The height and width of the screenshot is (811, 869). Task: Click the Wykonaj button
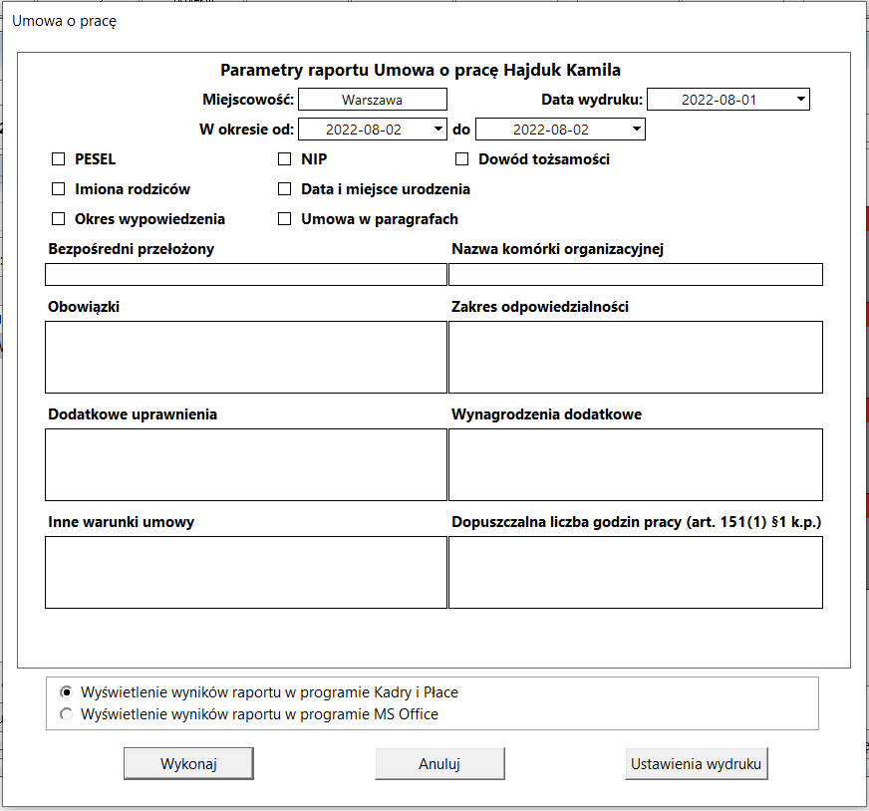[188, 764]
